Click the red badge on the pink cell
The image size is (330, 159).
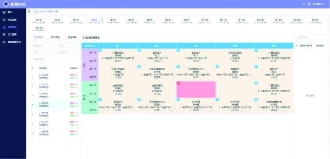click(178, 83)
